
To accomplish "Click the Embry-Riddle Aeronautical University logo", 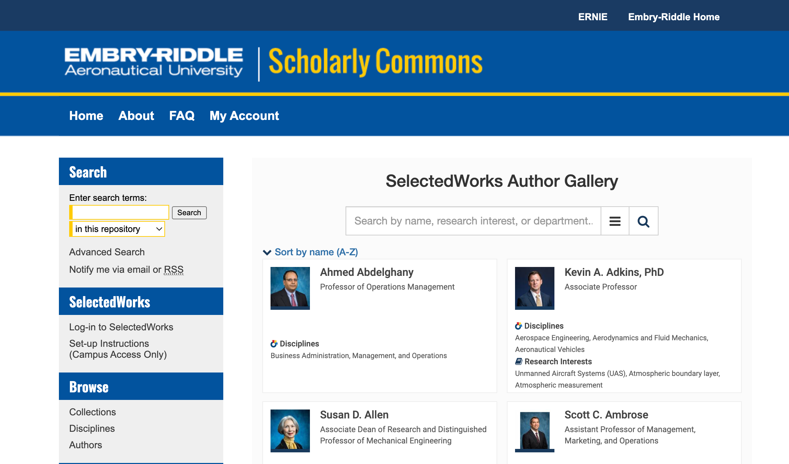I will coord(154,62).
